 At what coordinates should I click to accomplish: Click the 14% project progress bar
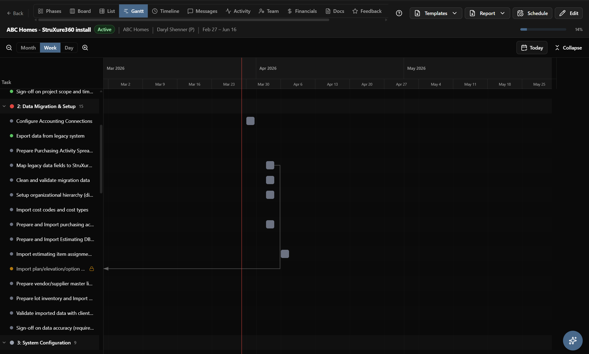tap(543, 30)
